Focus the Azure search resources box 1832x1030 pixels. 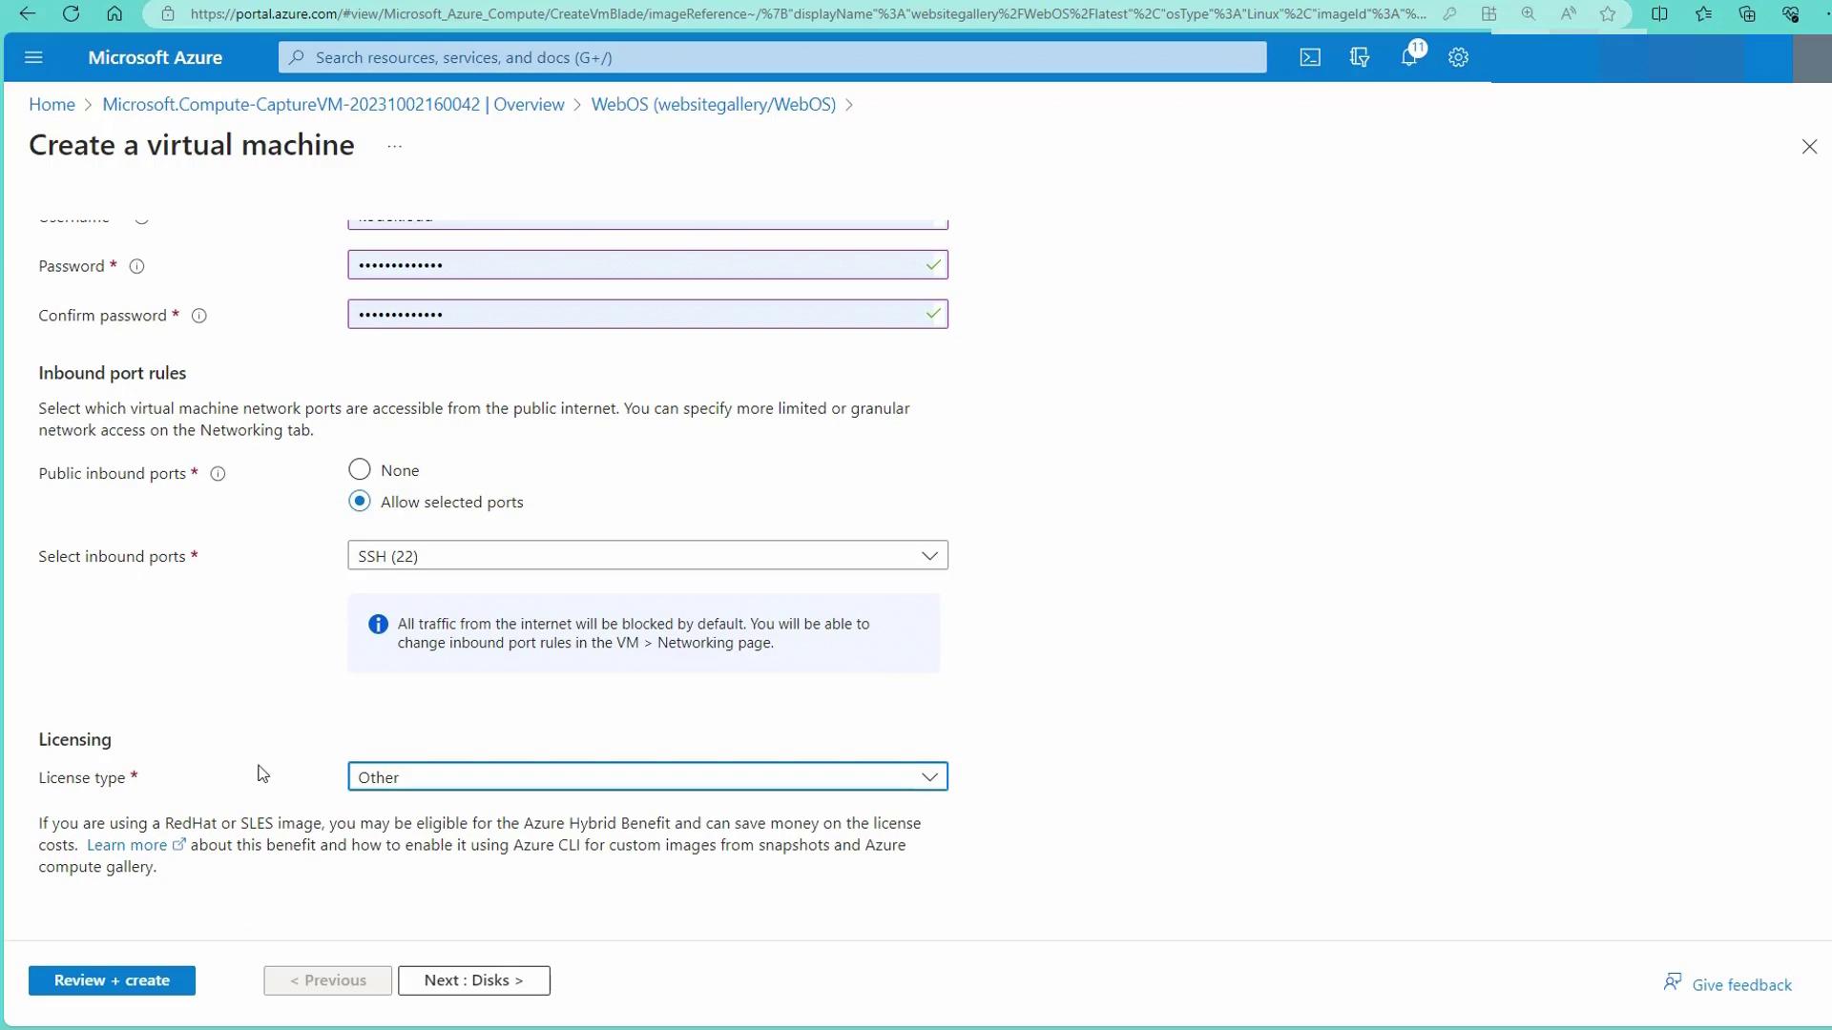(x=773, y=57)
